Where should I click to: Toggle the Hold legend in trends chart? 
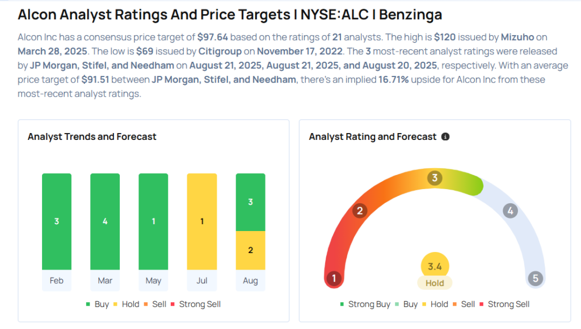127,304
